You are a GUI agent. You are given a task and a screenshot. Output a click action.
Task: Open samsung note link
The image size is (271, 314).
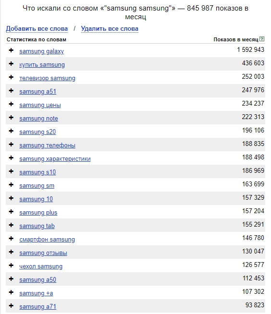pyautogui.click(x=39, y=119)
